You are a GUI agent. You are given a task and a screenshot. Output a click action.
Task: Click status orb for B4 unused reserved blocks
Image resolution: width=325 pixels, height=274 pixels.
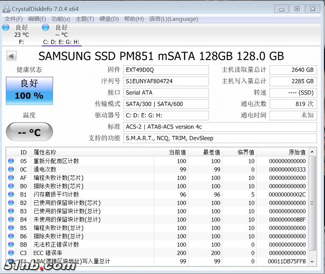[11, 220]
